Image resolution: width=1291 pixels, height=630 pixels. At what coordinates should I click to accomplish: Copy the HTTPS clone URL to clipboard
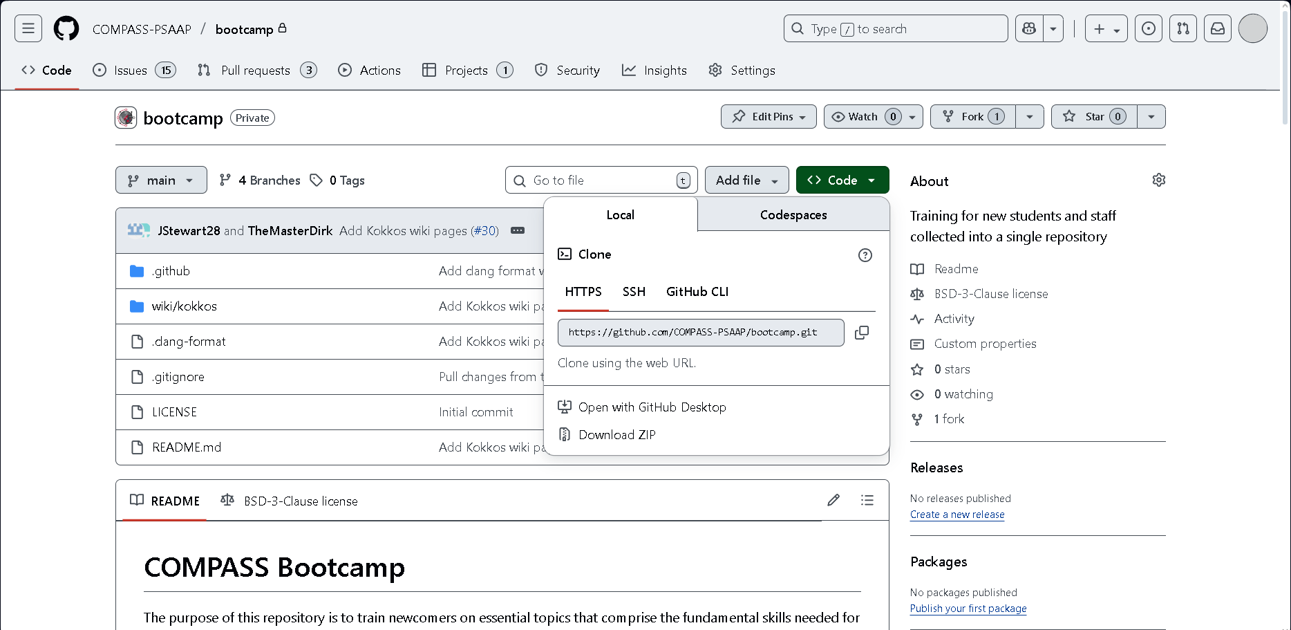point(862,333)
